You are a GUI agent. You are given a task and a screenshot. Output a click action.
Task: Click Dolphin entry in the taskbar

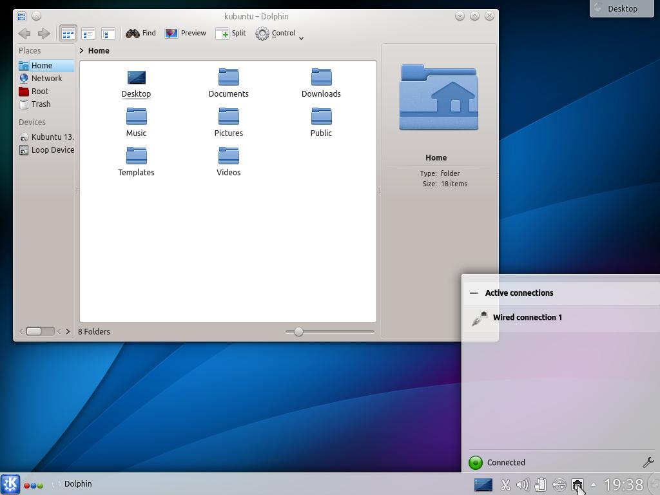coord(78,483)
